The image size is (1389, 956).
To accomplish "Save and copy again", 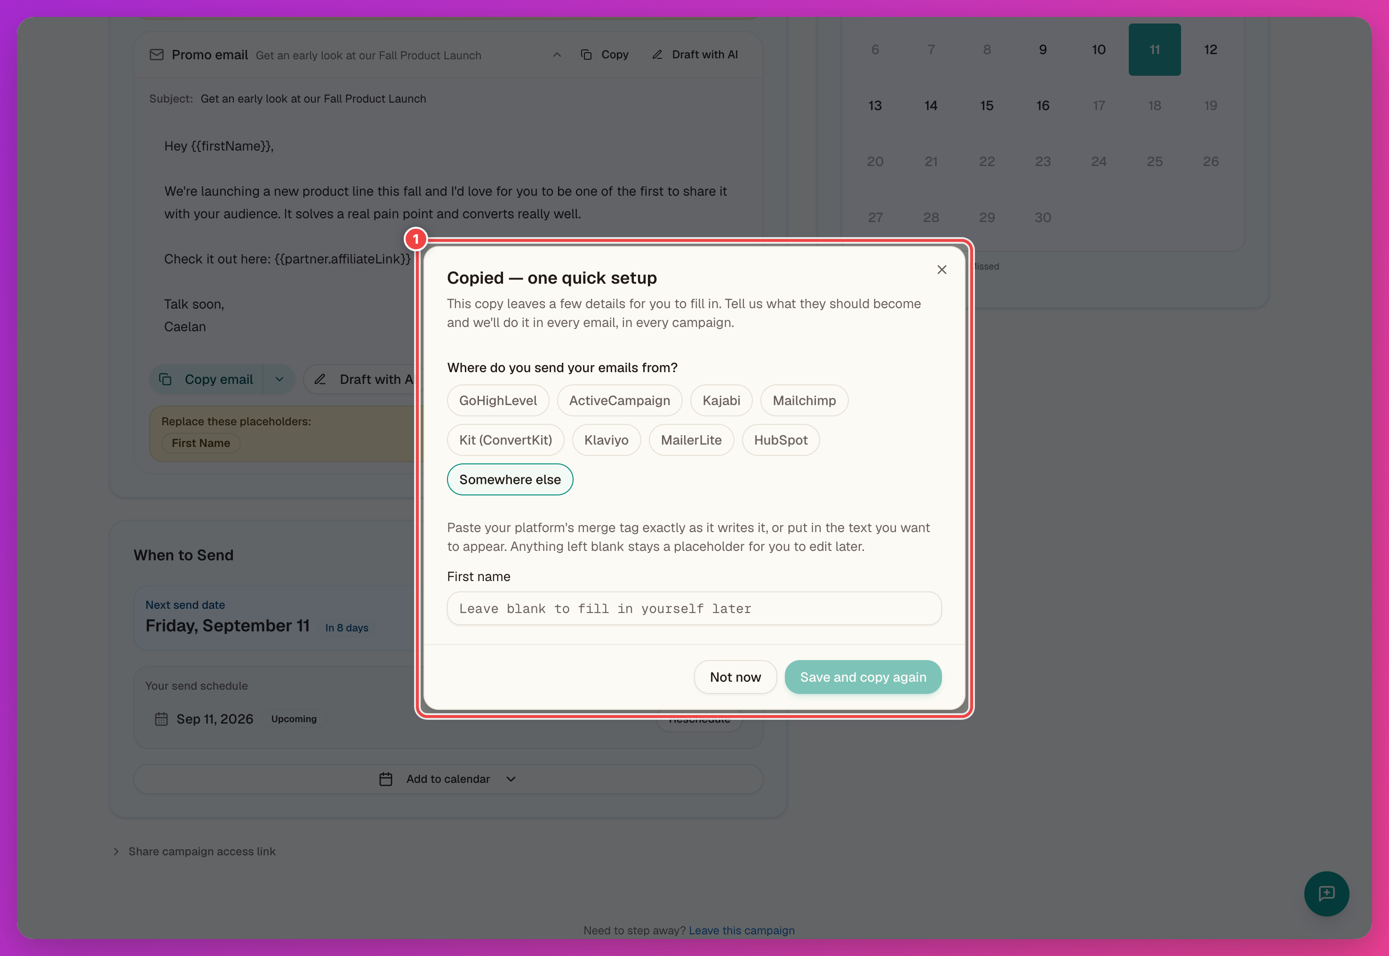I will (x=863, y=677).
